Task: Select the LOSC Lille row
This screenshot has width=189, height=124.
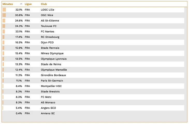Action: [93, 10]
